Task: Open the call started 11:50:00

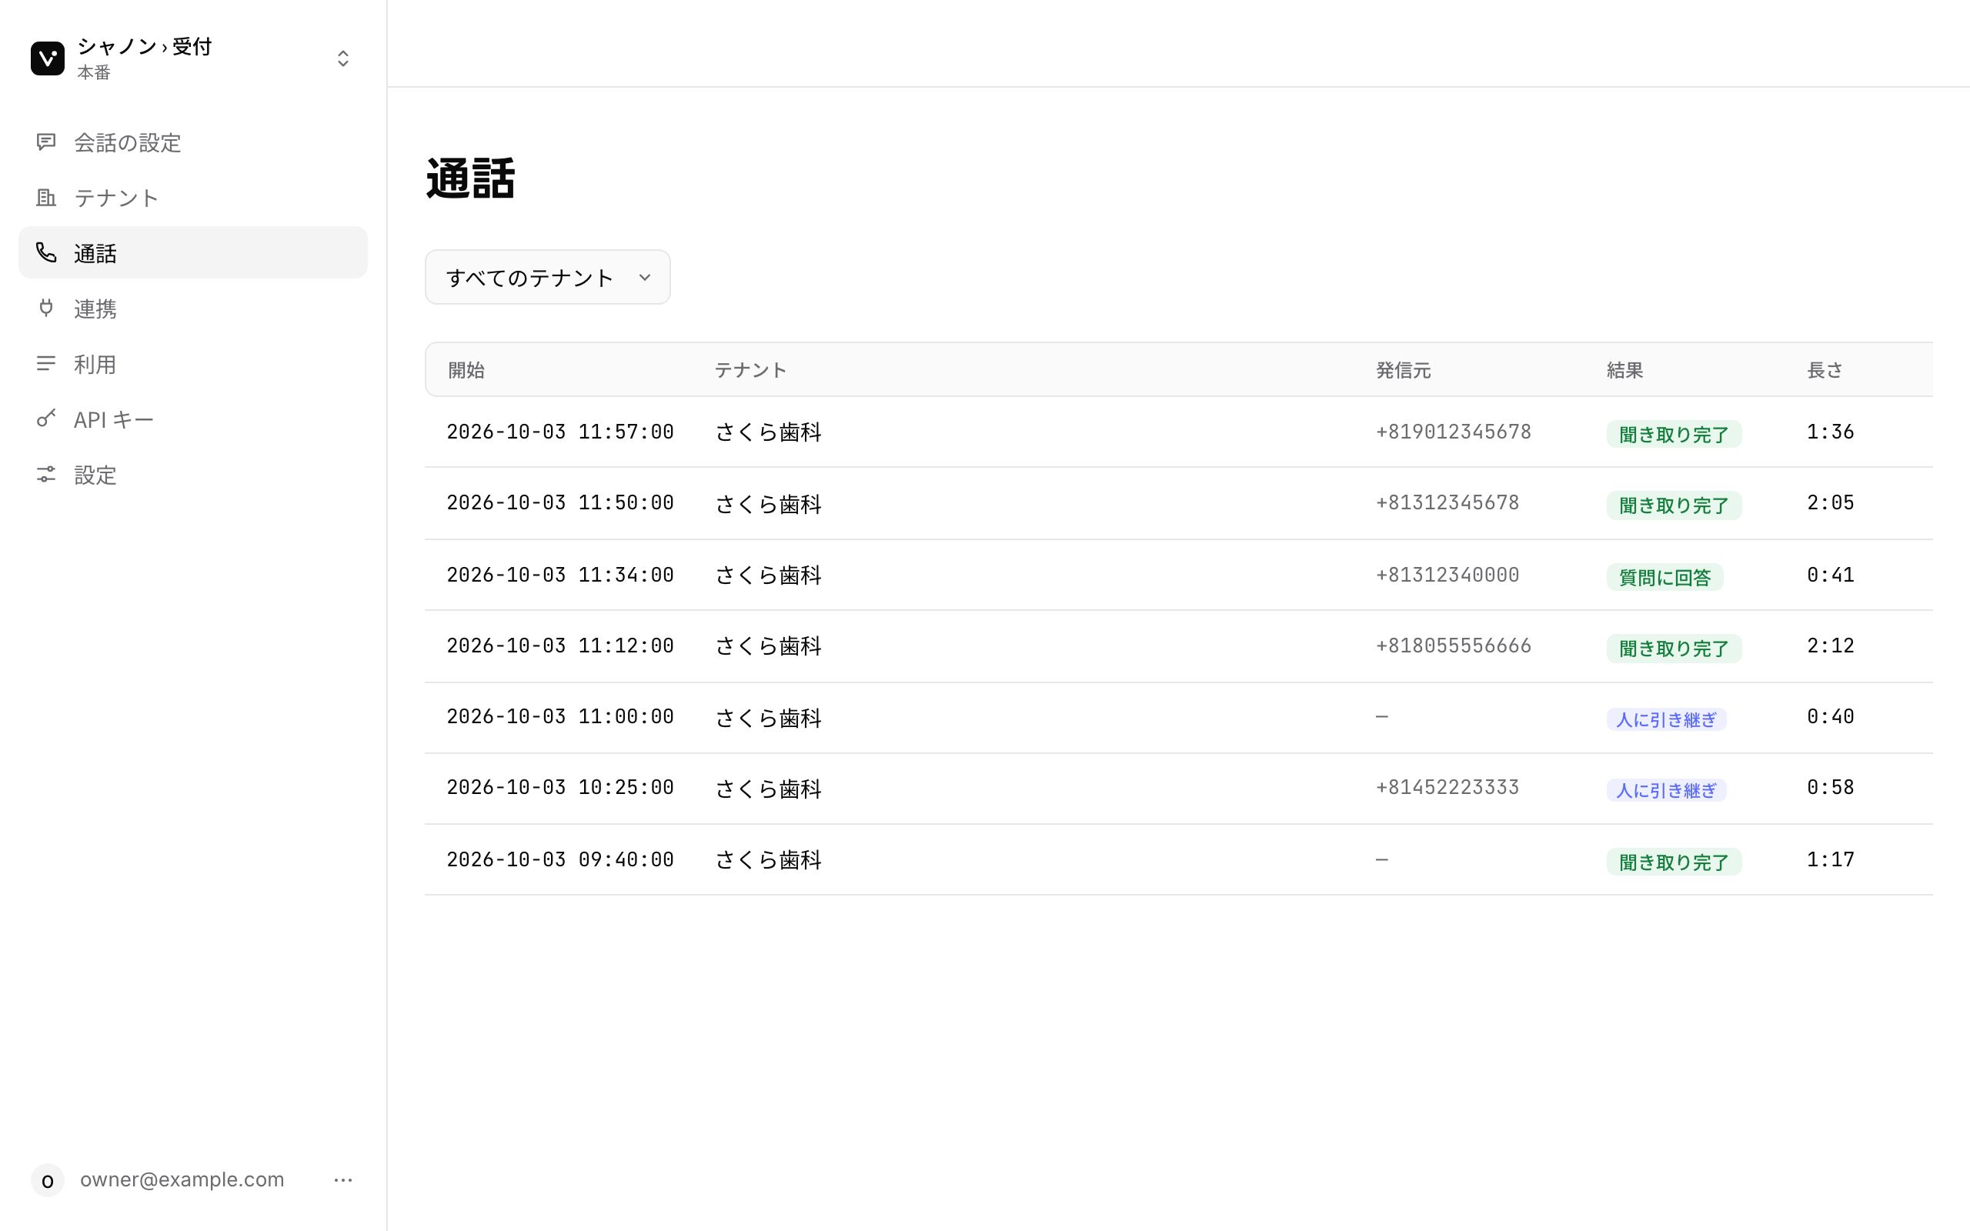Action: pyautogui.click(x=1178, y=503)
